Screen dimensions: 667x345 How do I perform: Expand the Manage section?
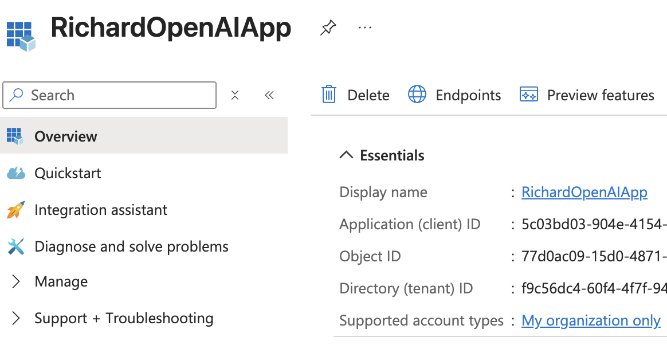(61, 282)
